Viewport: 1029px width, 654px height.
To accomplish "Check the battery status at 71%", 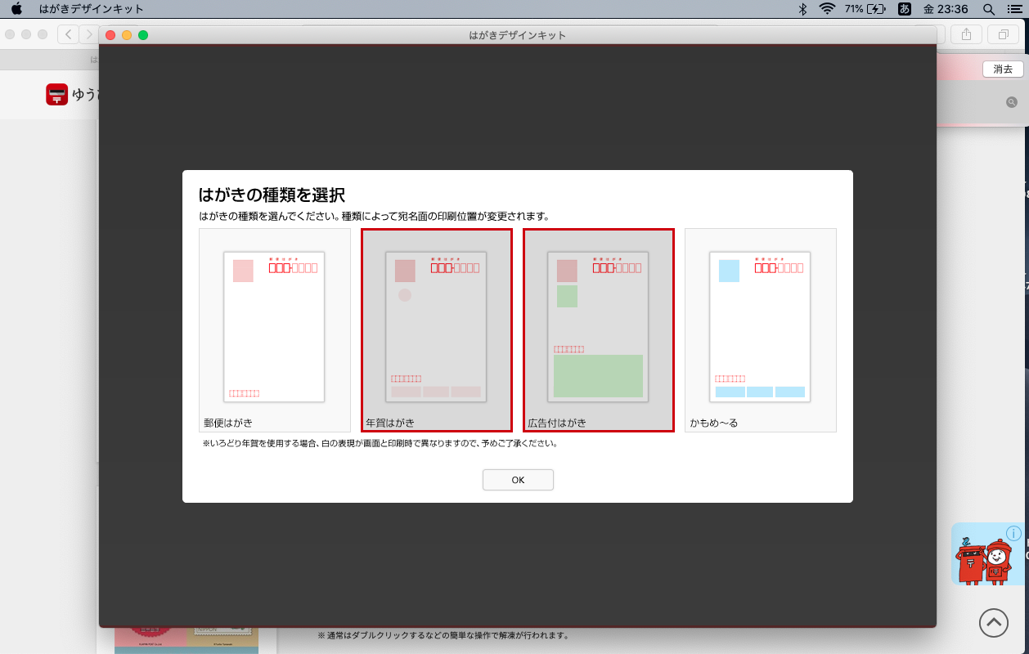I will [x=865, y=9].
